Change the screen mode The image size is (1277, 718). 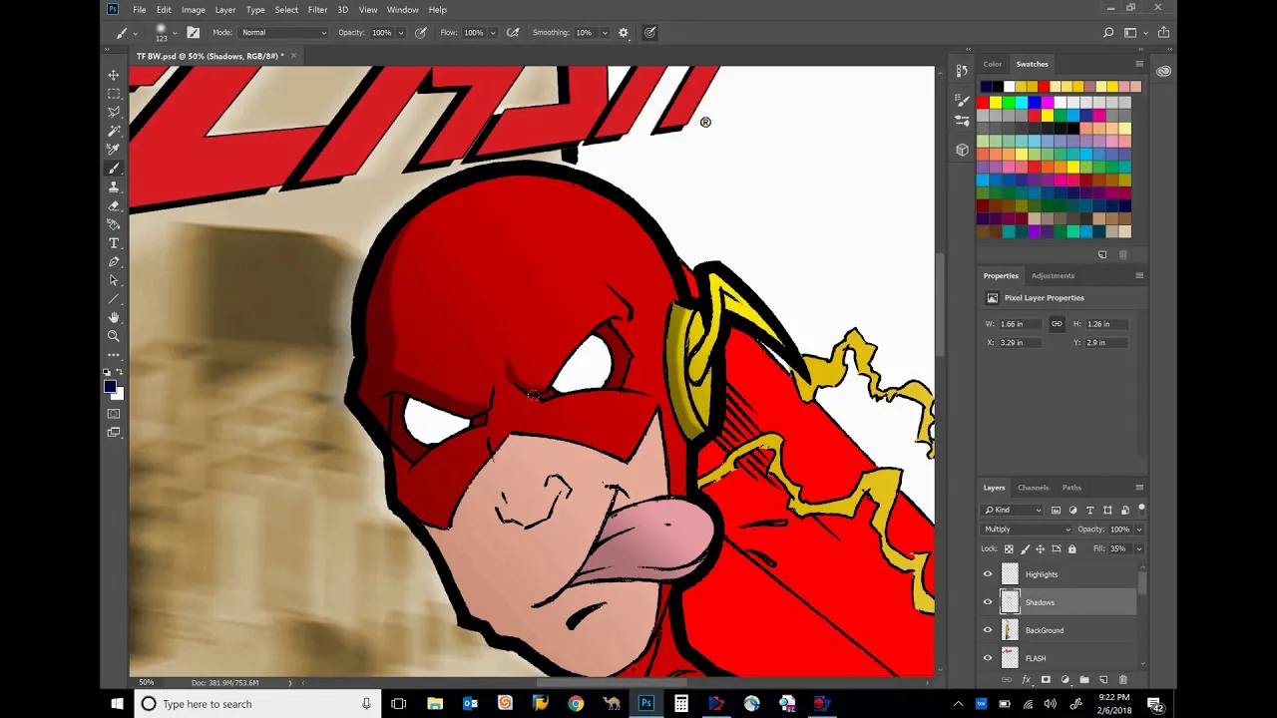[x=114, y=432]
